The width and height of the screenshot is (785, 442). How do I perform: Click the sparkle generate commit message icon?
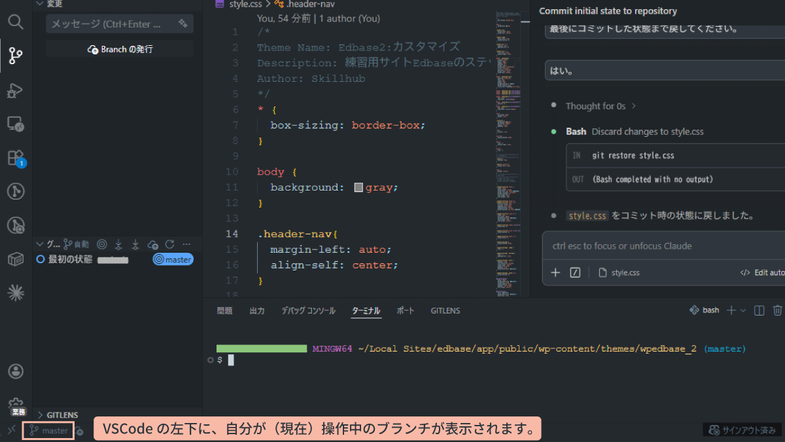(x=183, y=24)
